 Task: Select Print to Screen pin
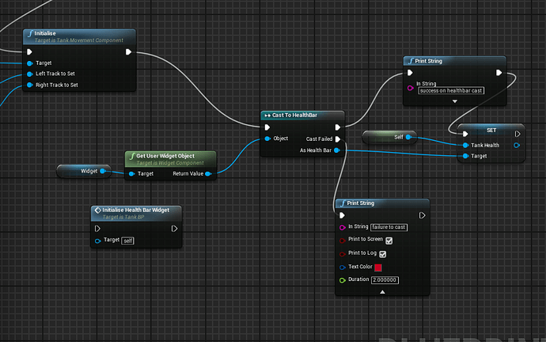[x=343, y=241]
